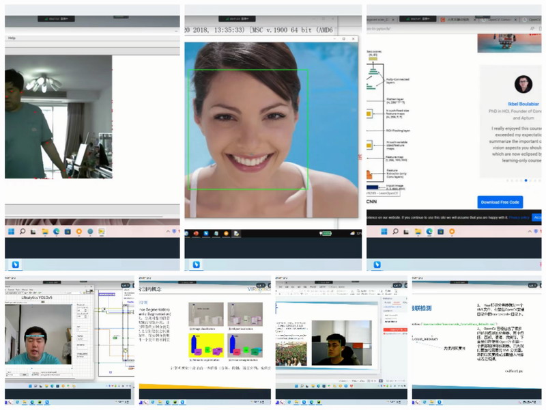Open Windows Start in top-left screenshot taskbar
This screenshot has width=546, height=410.
[11, 232]
